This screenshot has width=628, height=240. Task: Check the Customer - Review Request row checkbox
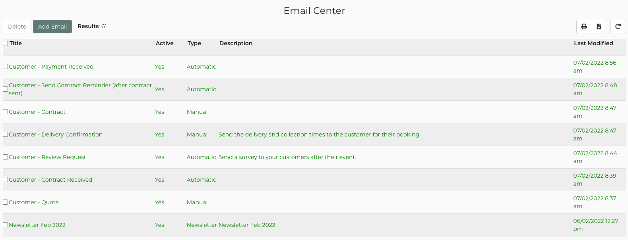pyautogui.click(x=6, y=157)
